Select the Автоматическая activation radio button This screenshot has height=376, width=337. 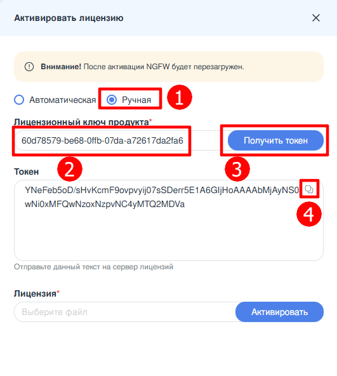click(19, 100)
